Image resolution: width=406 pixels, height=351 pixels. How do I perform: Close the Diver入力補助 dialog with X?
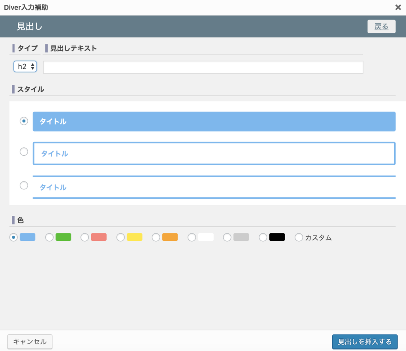pos(398,7)
